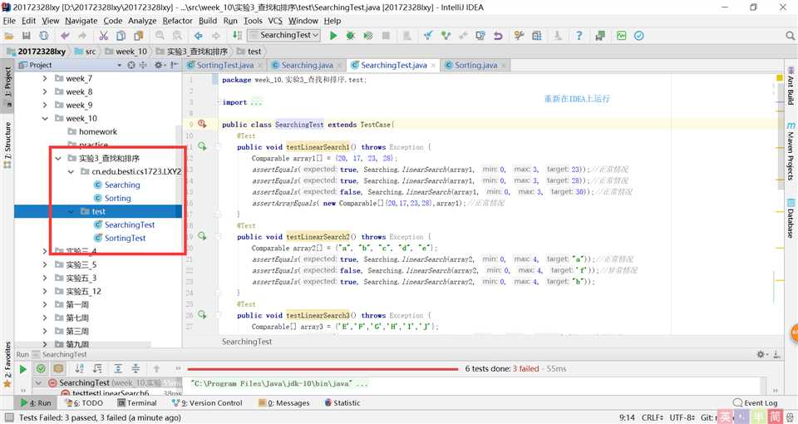Switch to the Sorting.java tab
Image resolution: width=798 pixels, height=424 pixels.
pos(475,65)
